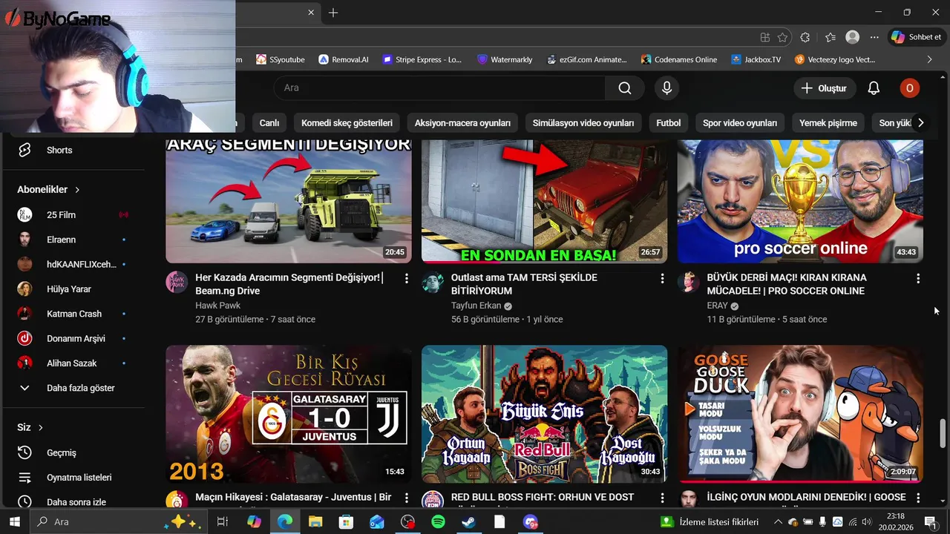Show hidden system tray icons
The width and height of the screenshot is (950, 534).
[778, 522]
